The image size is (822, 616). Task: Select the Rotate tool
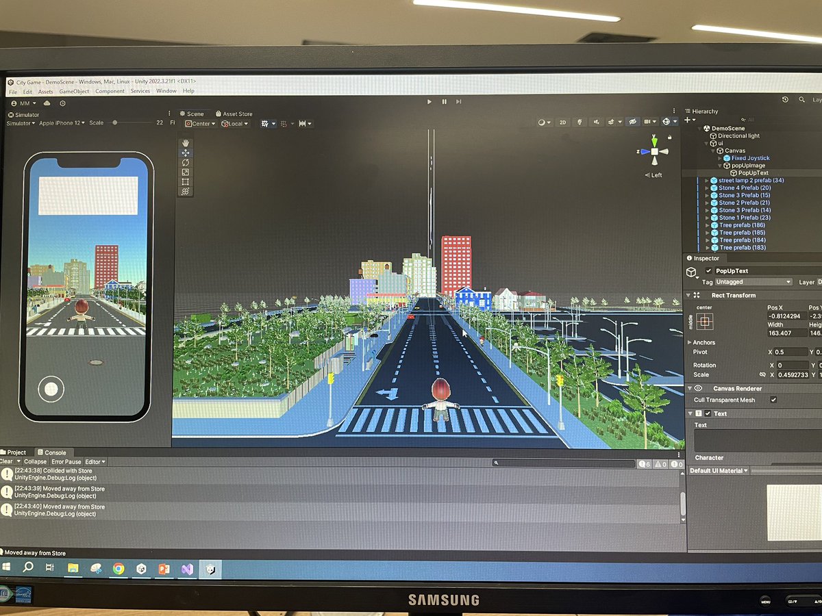(x=185, y=162)
